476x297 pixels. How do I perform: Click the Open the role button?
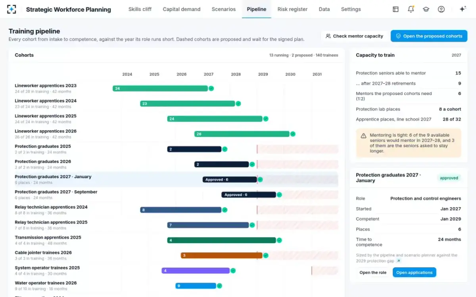(x=373, y=272)
